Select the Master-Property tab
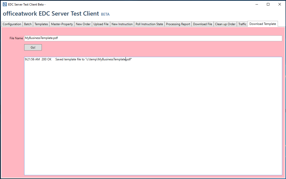This screenshot has width=286, height=179. coord(62,24)
